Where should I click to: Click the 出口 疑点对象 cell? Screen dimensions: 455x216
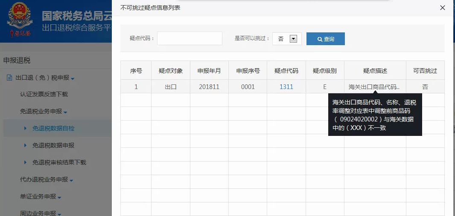[x=171, y=86]
